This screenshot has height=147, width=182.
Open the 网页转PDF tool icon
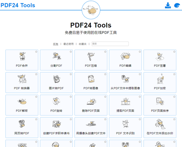click(x=22, y=124)
